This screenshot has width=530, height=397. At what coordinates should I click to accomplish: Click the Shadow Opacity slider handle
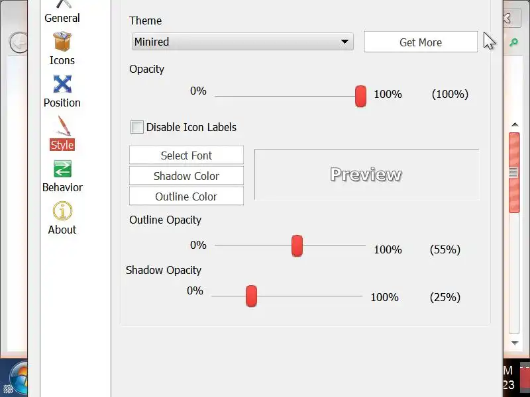251,296
